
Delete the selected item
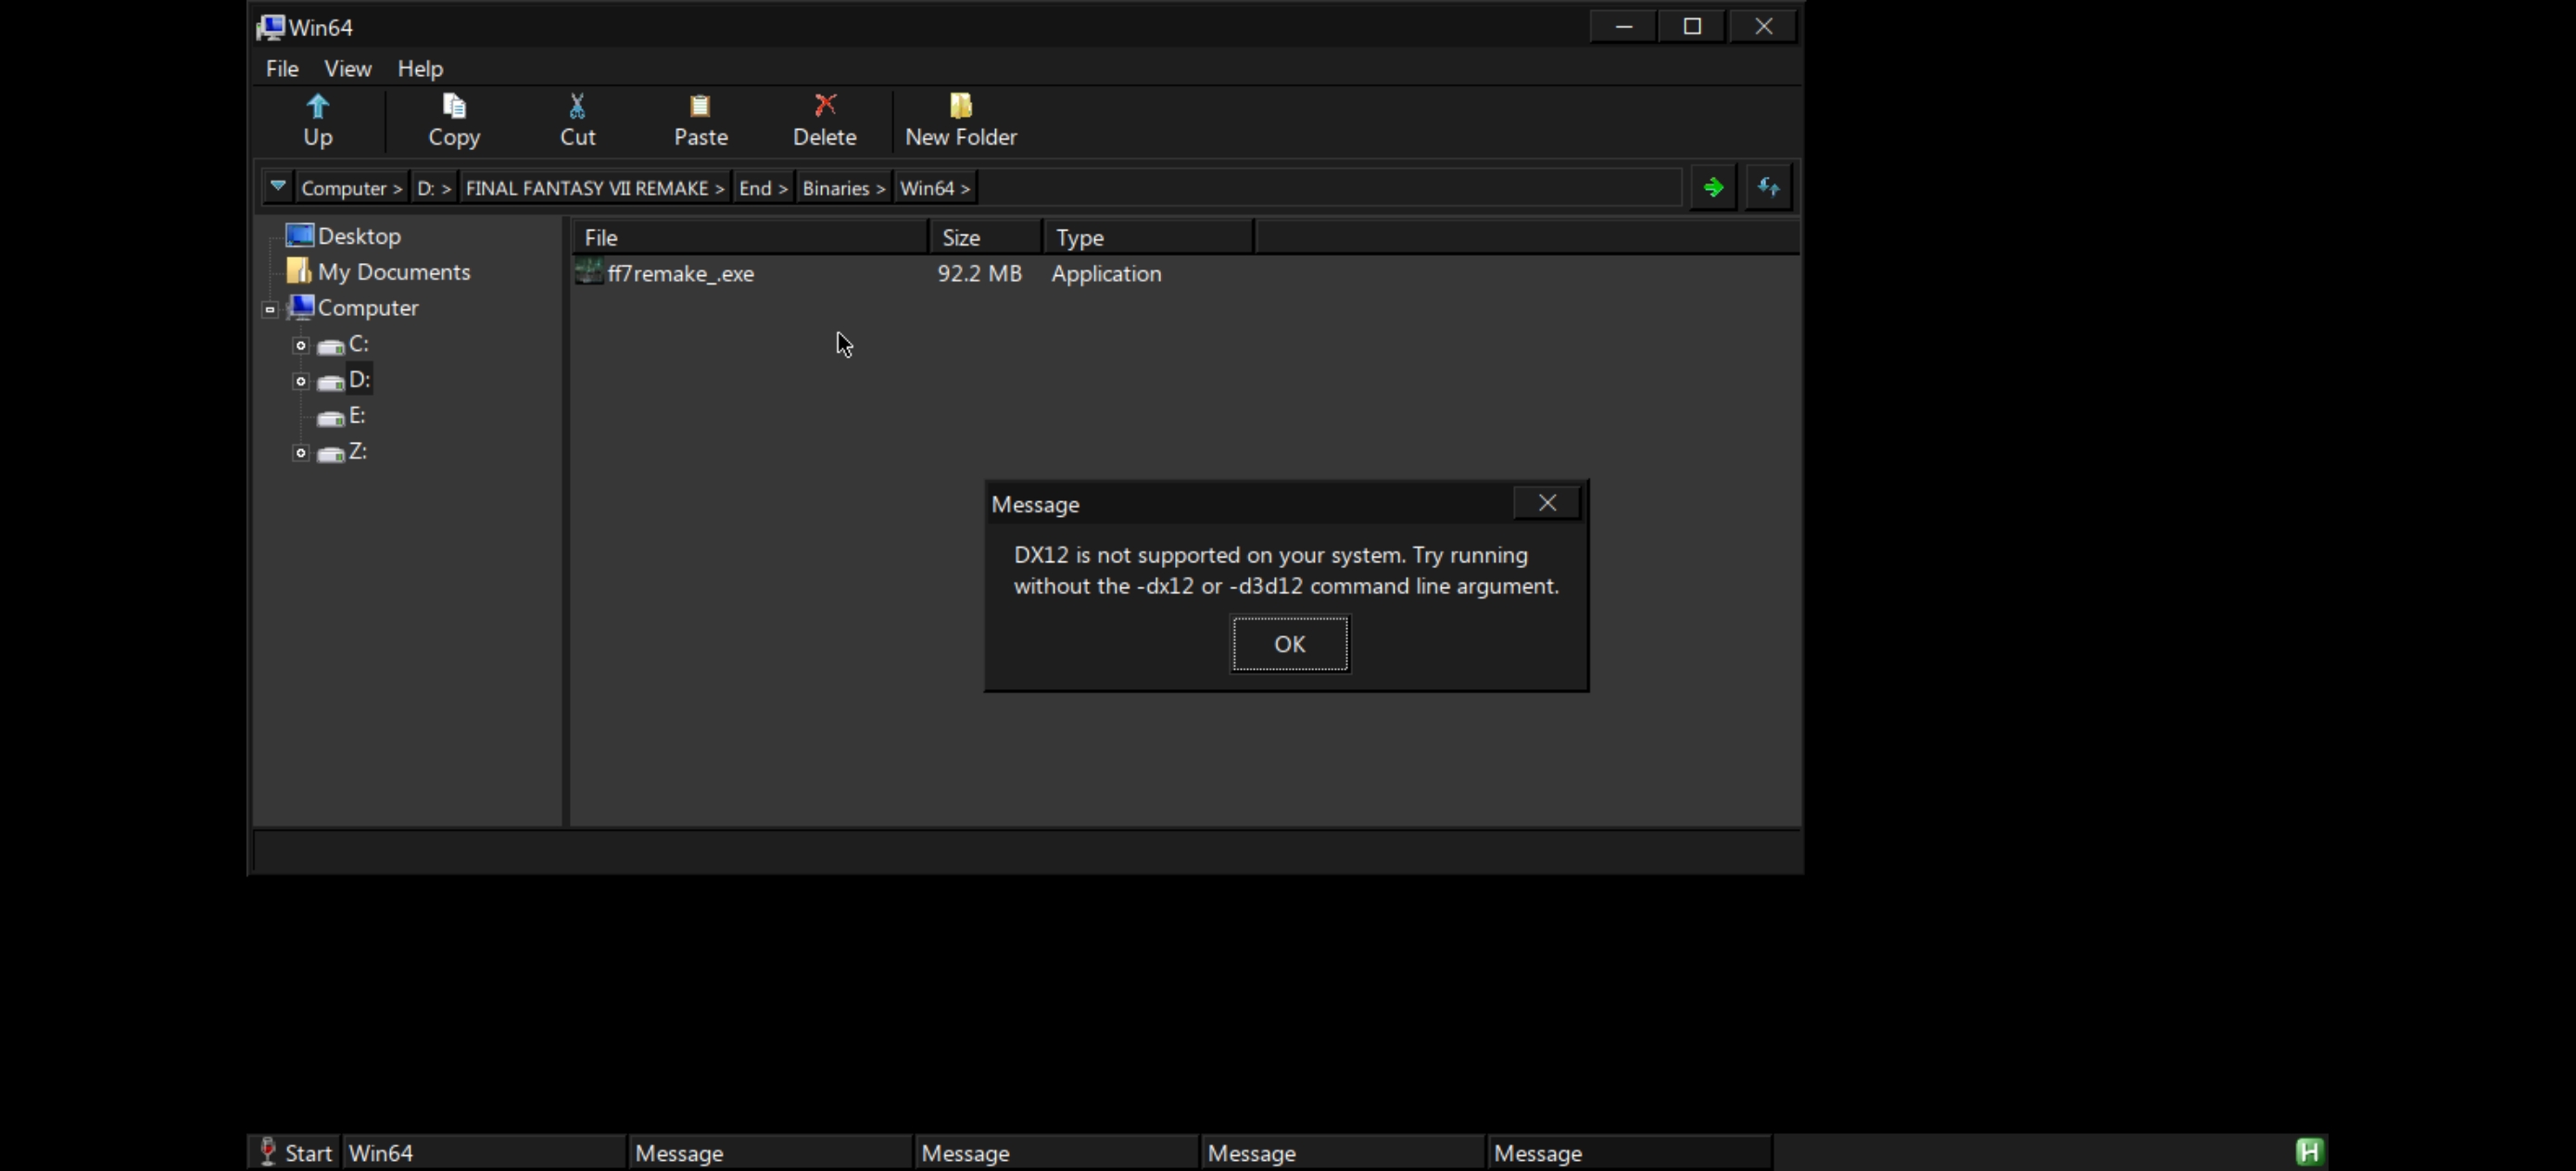tap(824, 120)
